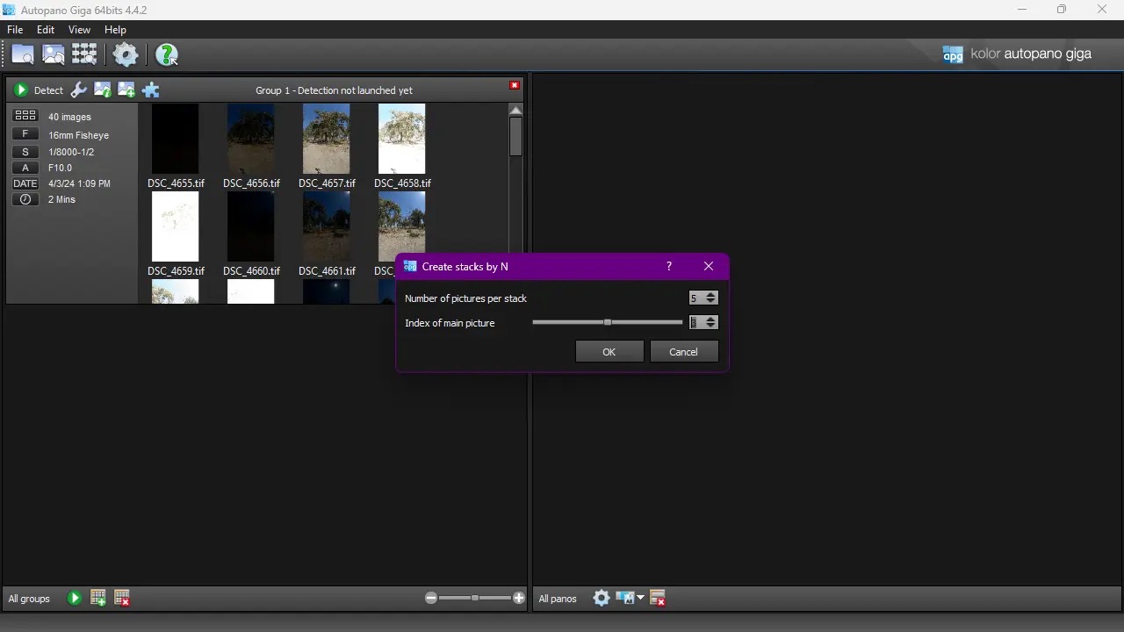Zoom in thumbnails with plus icon
This screenshot has width=1124, height=632.
[x=519, y=598]
